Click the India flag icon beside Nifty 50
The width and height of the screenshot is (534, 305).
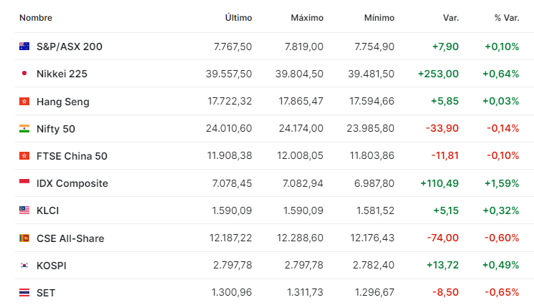(x=24, y=128)
